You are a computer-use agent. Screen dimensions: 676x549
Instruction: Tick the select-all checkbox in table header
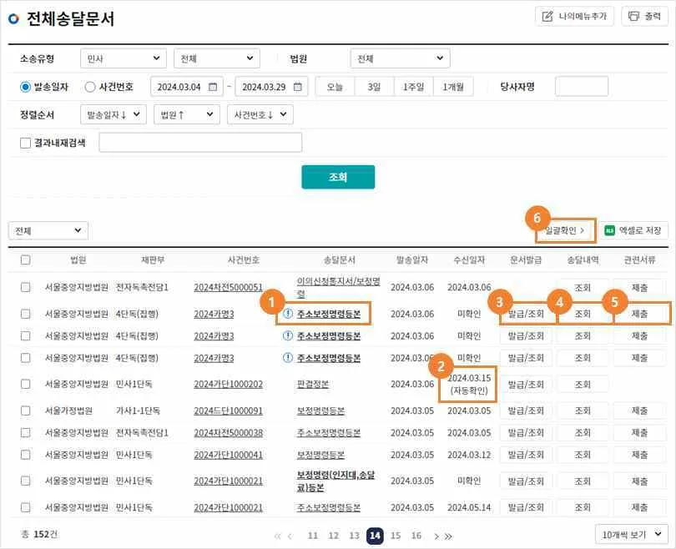click(x=25, y=259)
